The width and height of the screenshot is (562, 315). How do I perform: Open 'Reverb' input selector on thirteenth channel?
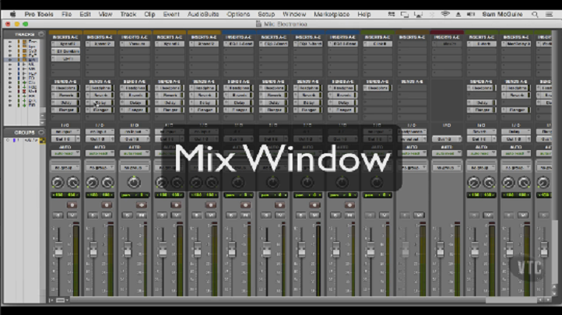pyautogui.click(x=481, y=131)
